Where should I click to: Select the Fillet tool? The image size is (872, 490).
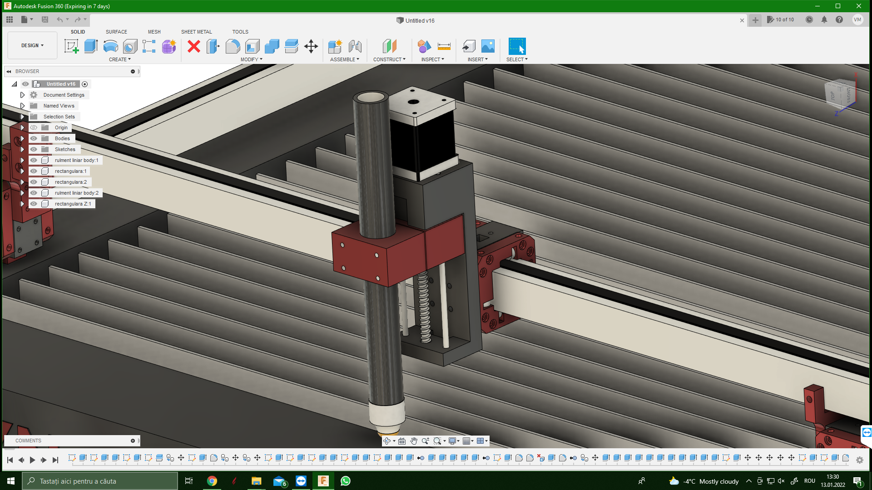coord(233,46)
